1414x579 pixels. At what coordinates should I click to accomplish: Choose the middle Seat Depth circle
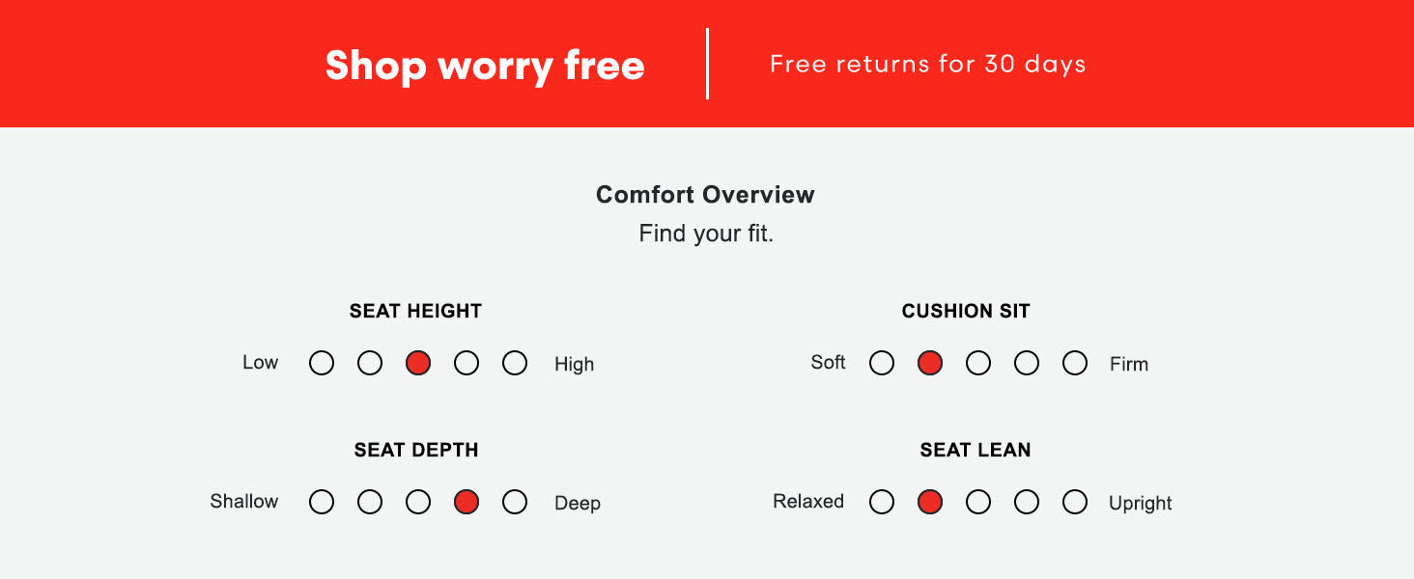pos(418,502)
